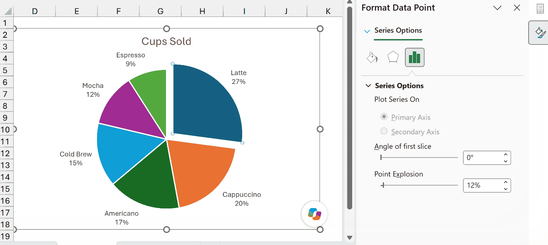Image resolution: width=548 pixels, height=245 pixels.
Task: Increase the Point Explosion value
Action: point(506,182)
